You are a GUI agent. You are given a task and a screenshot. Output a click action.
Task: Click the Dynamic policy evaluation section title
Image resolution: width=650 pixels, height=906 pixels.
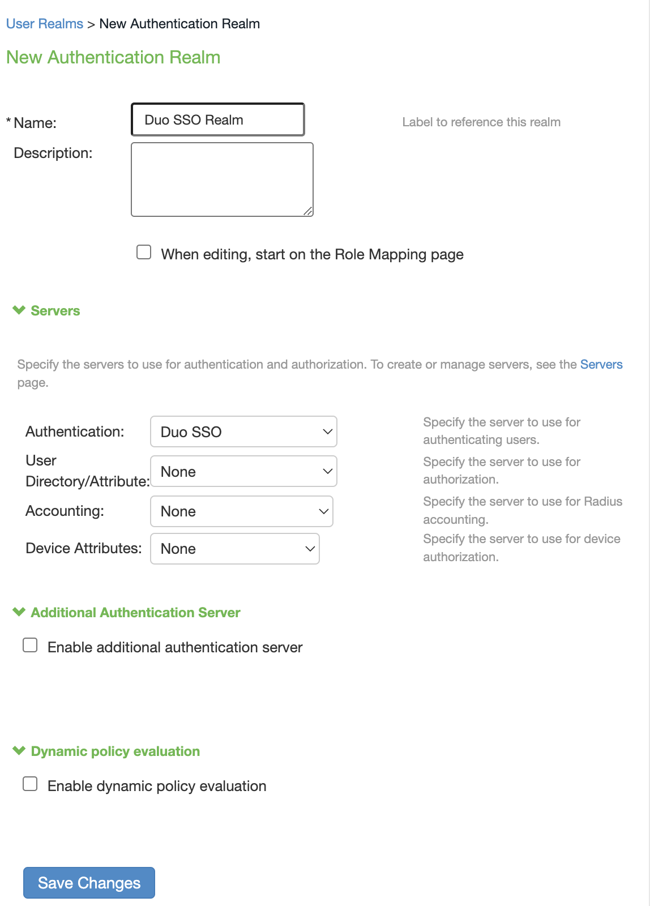point(115,751)
